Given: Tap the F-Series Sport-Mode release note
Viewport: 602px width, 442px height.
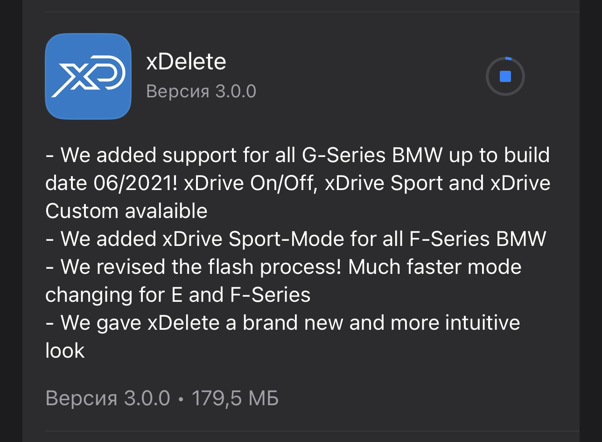Looking at the screenshot, I should coord(296,239).
